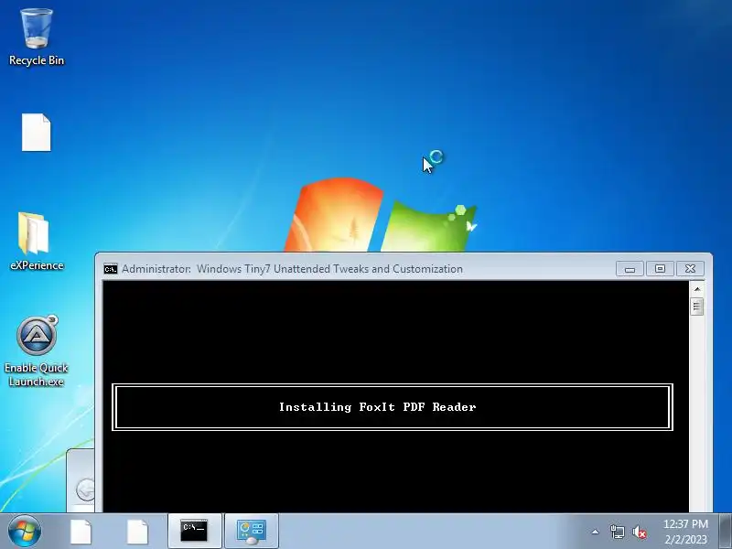This screenshot has height=549, width=732.
Task: Select the unnamed blank file on desktop
Action: (37, 133)
